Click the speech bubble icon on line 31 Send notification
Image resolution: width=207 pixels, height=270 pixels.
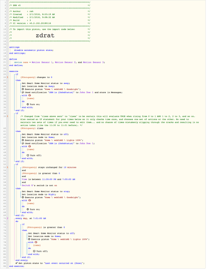click(x=23, y=93)
